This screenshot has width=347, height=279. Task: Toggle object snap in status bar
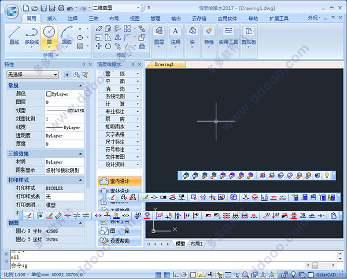193,274
